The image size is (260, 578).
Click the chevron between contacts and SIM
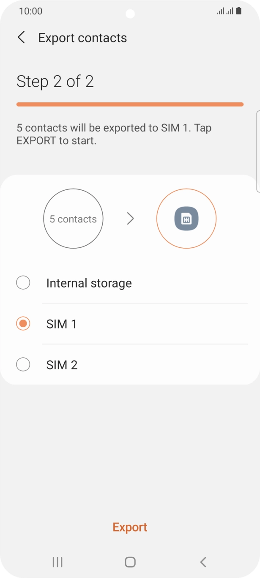(130, 219)
